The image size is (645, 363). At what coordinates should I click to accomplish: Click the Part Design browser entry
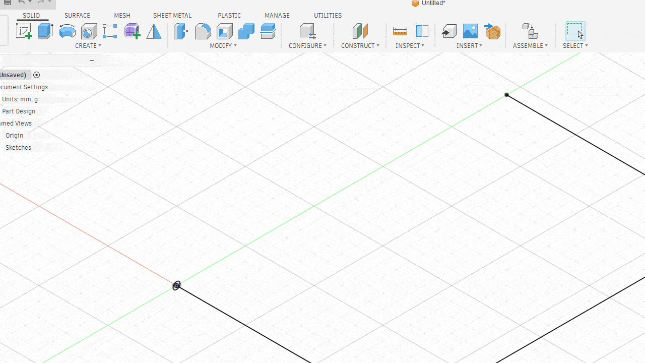[19, 111]
